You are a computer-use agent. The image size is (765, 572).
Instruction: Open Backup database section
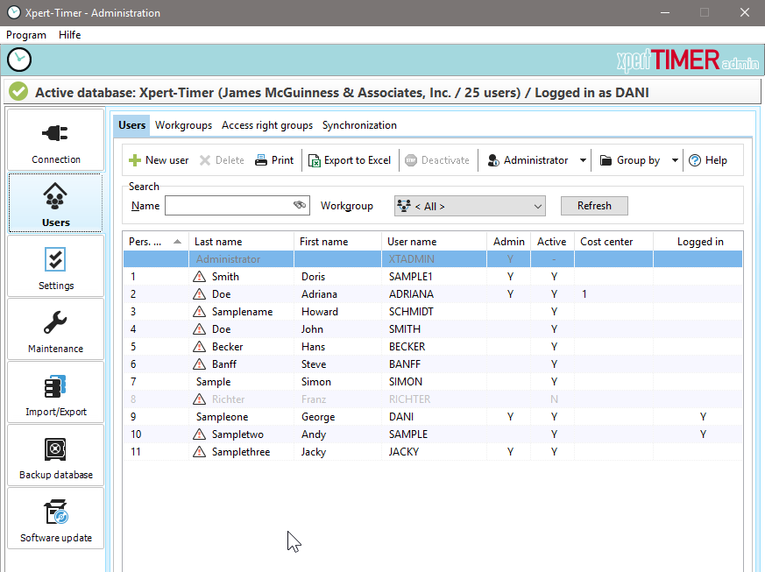pos(56,455)
